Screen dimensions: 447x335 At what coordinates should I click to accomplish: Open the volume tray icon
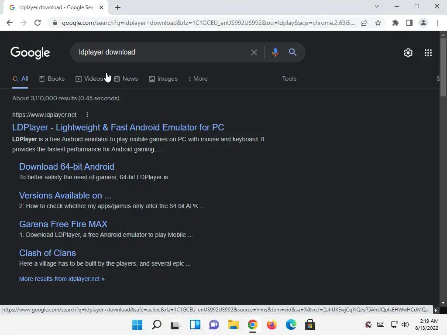tap(405, 325)
